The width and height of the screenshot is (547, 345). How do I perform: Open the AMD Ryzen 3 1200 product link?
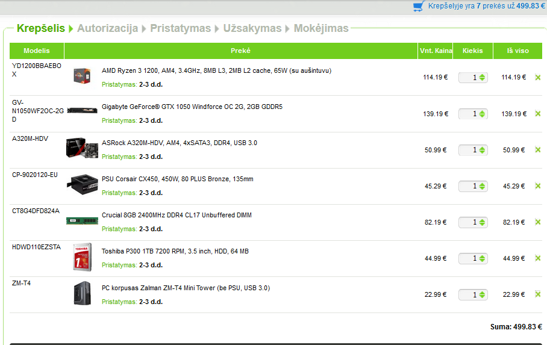click(216, 71)
